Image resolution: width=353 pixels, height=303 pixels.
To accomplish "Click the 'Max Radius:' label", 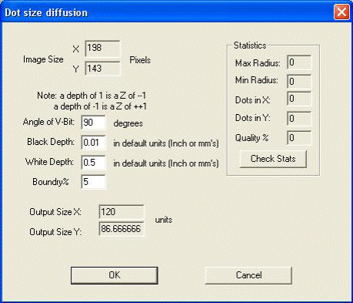I will [x=258, y=63].
